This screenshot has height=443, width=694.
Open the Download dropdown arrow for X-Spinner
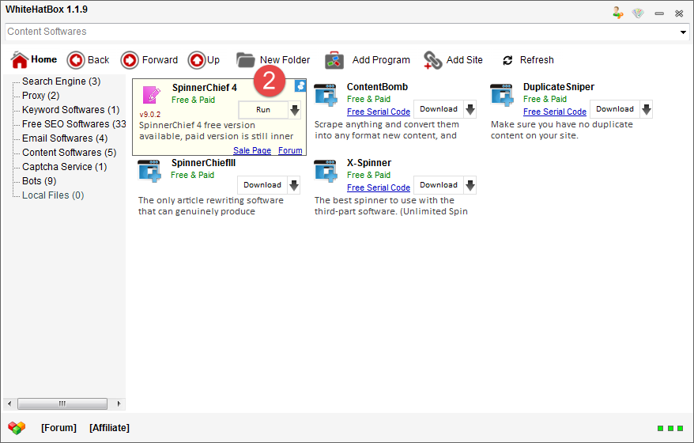(470, 185)
